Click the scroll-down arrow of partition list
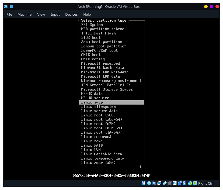The width and height of the screenshot is (223, 190). coord(141,167)
